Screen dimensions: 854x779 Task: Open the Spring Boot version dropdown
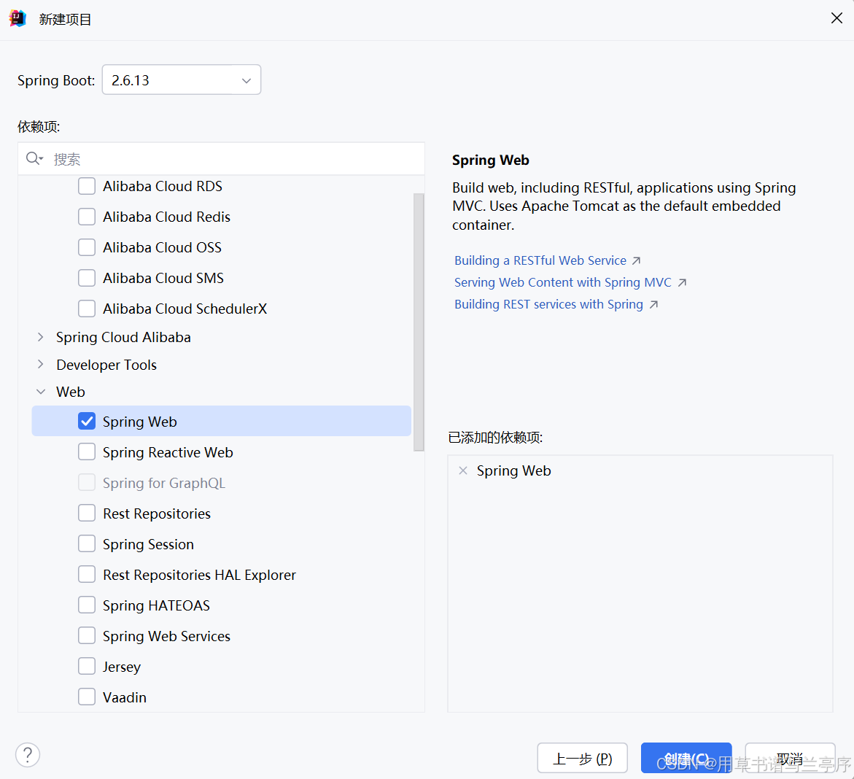[x=182, y=80]
